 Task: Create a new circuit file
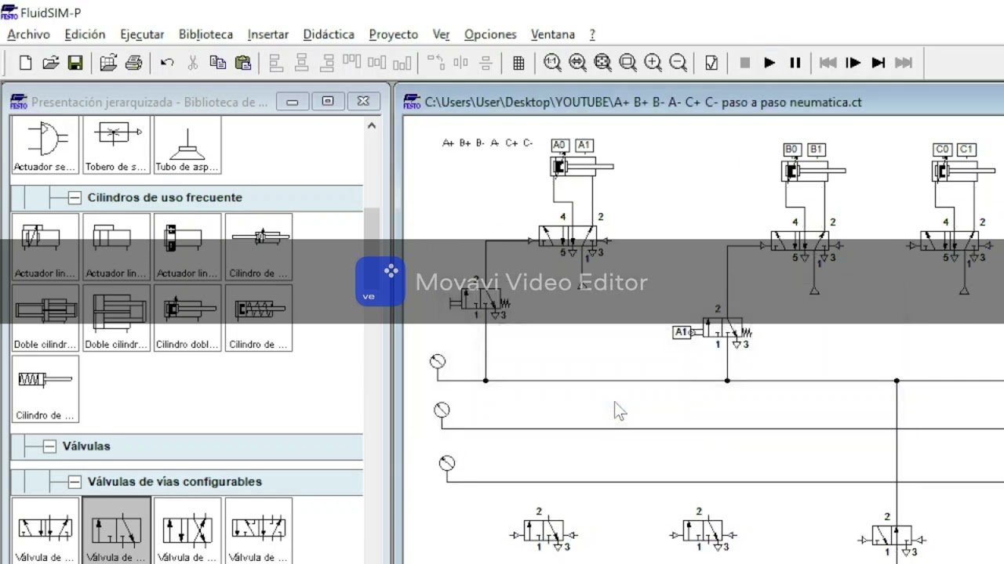25,63
